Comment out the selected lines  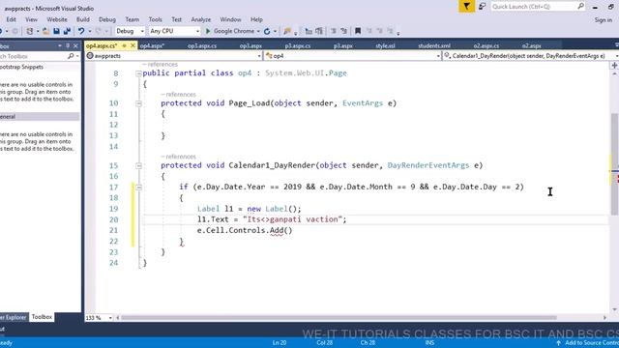(334, 31)
